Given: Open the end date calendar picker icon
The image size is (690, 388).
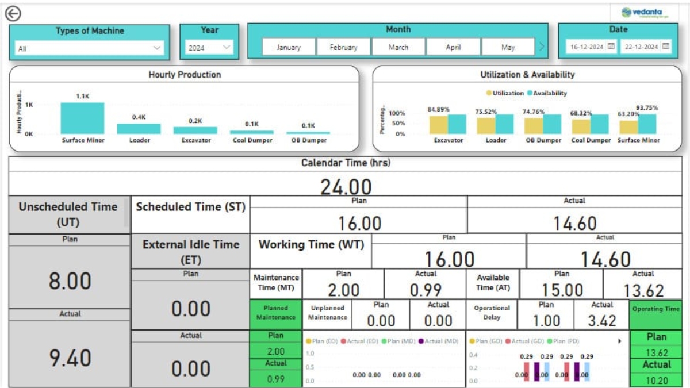Looking at the screenshot, I should click(x=666, y=47).
